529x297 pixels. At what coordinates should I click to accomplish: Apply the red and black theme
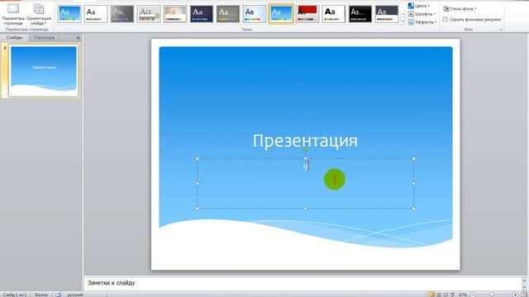307,14
